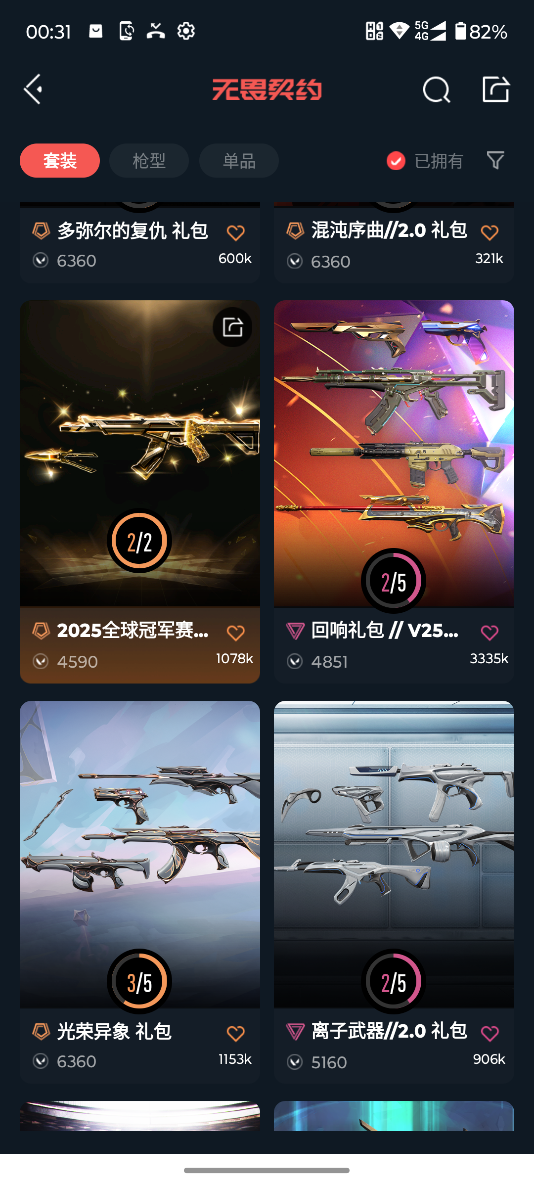This screenshot has width=534, height=1187.
Task: Switch to the 枪型 tab
Action: 149,161
